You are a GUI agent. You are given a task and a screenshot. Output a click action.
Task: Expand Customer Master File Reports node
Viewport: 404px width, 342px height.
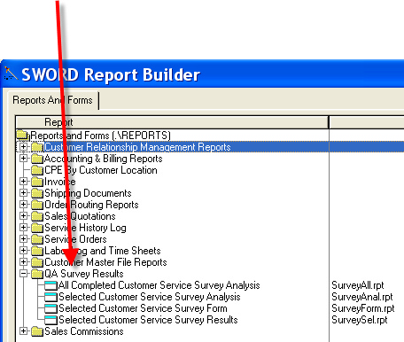coord(23,261)
